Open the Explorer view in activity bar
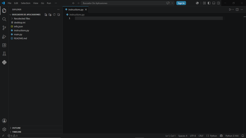This screenshot has height=138, width=246. [x=4, y=10]
